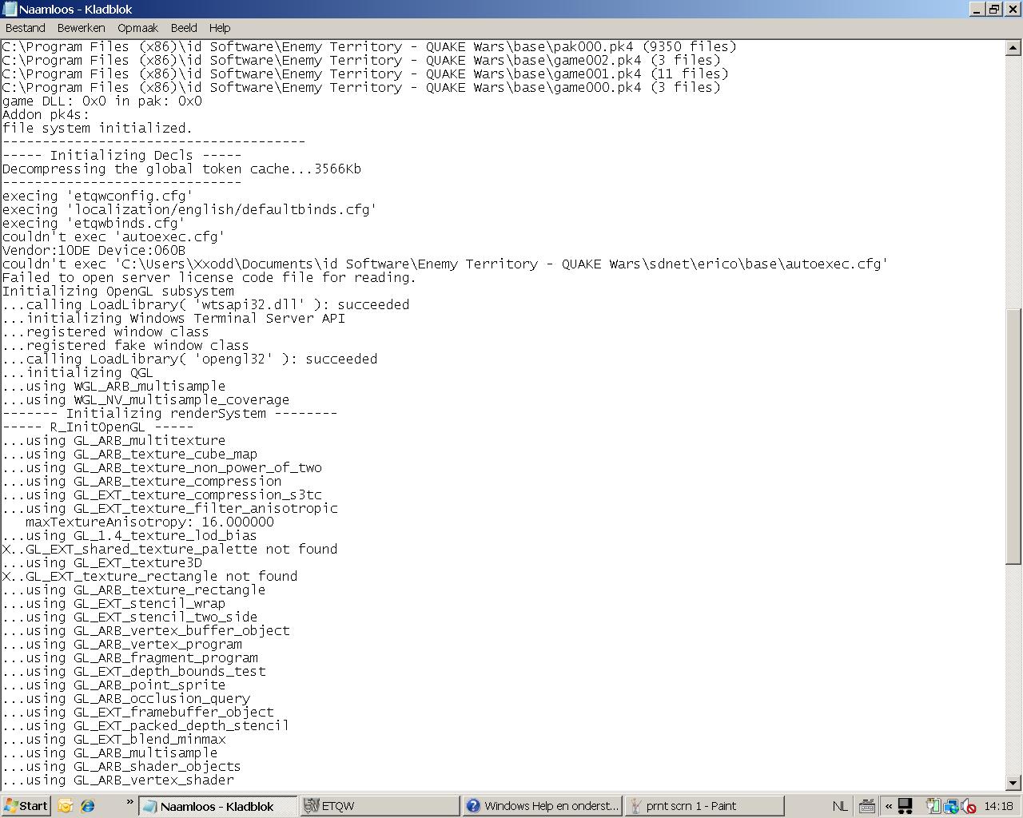This screenshot has width=1023, height=818.
Task: Click the Kladblok title bar icon
Action: click(x=9, y=9)
